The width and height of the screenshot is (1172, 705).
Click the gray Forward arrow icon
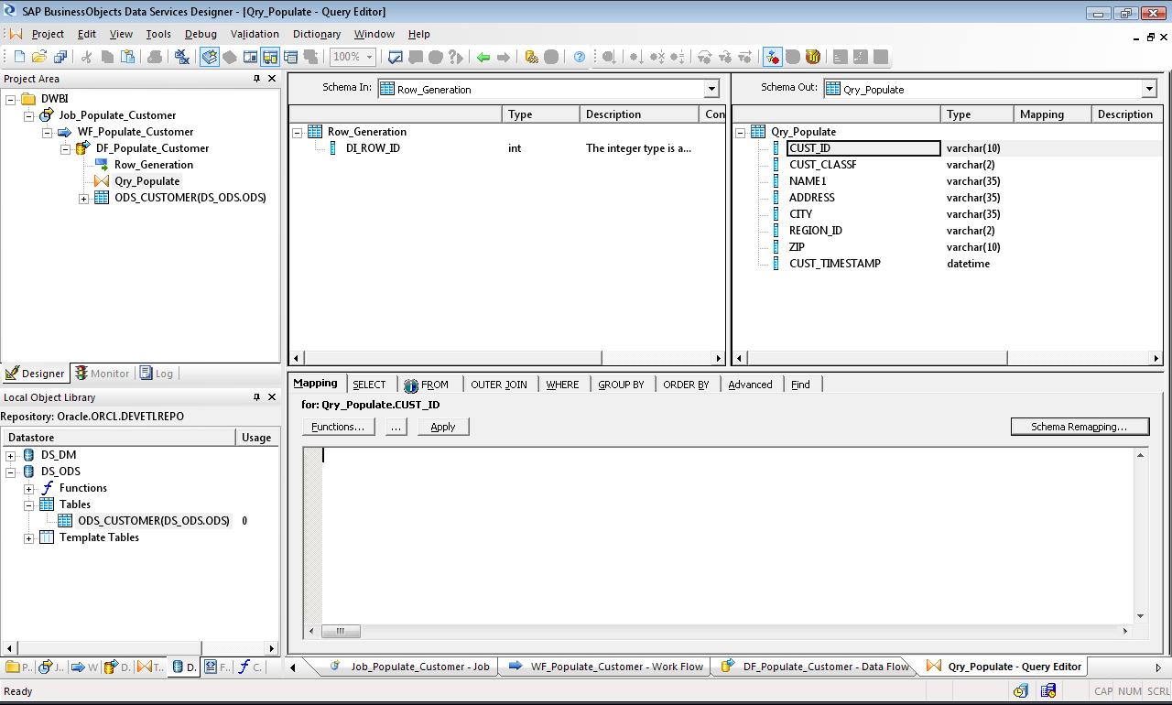click(504, 57)
